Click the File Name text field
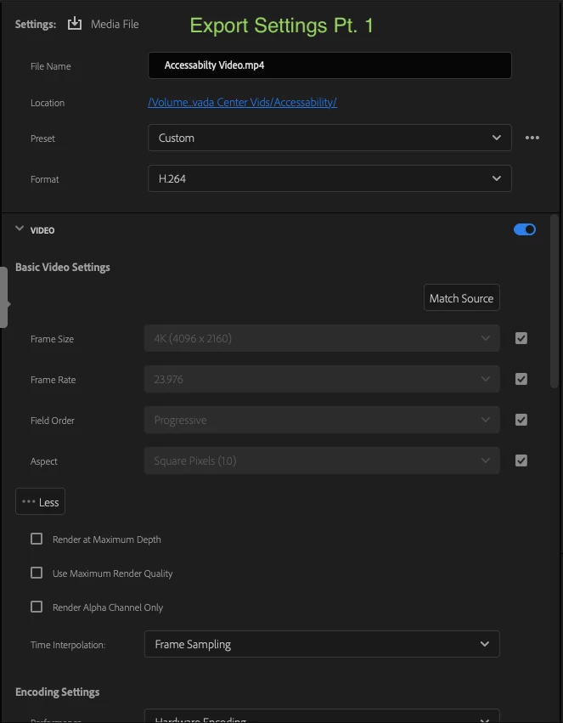Viewport: 563px width, 723px height. point(329,65)
